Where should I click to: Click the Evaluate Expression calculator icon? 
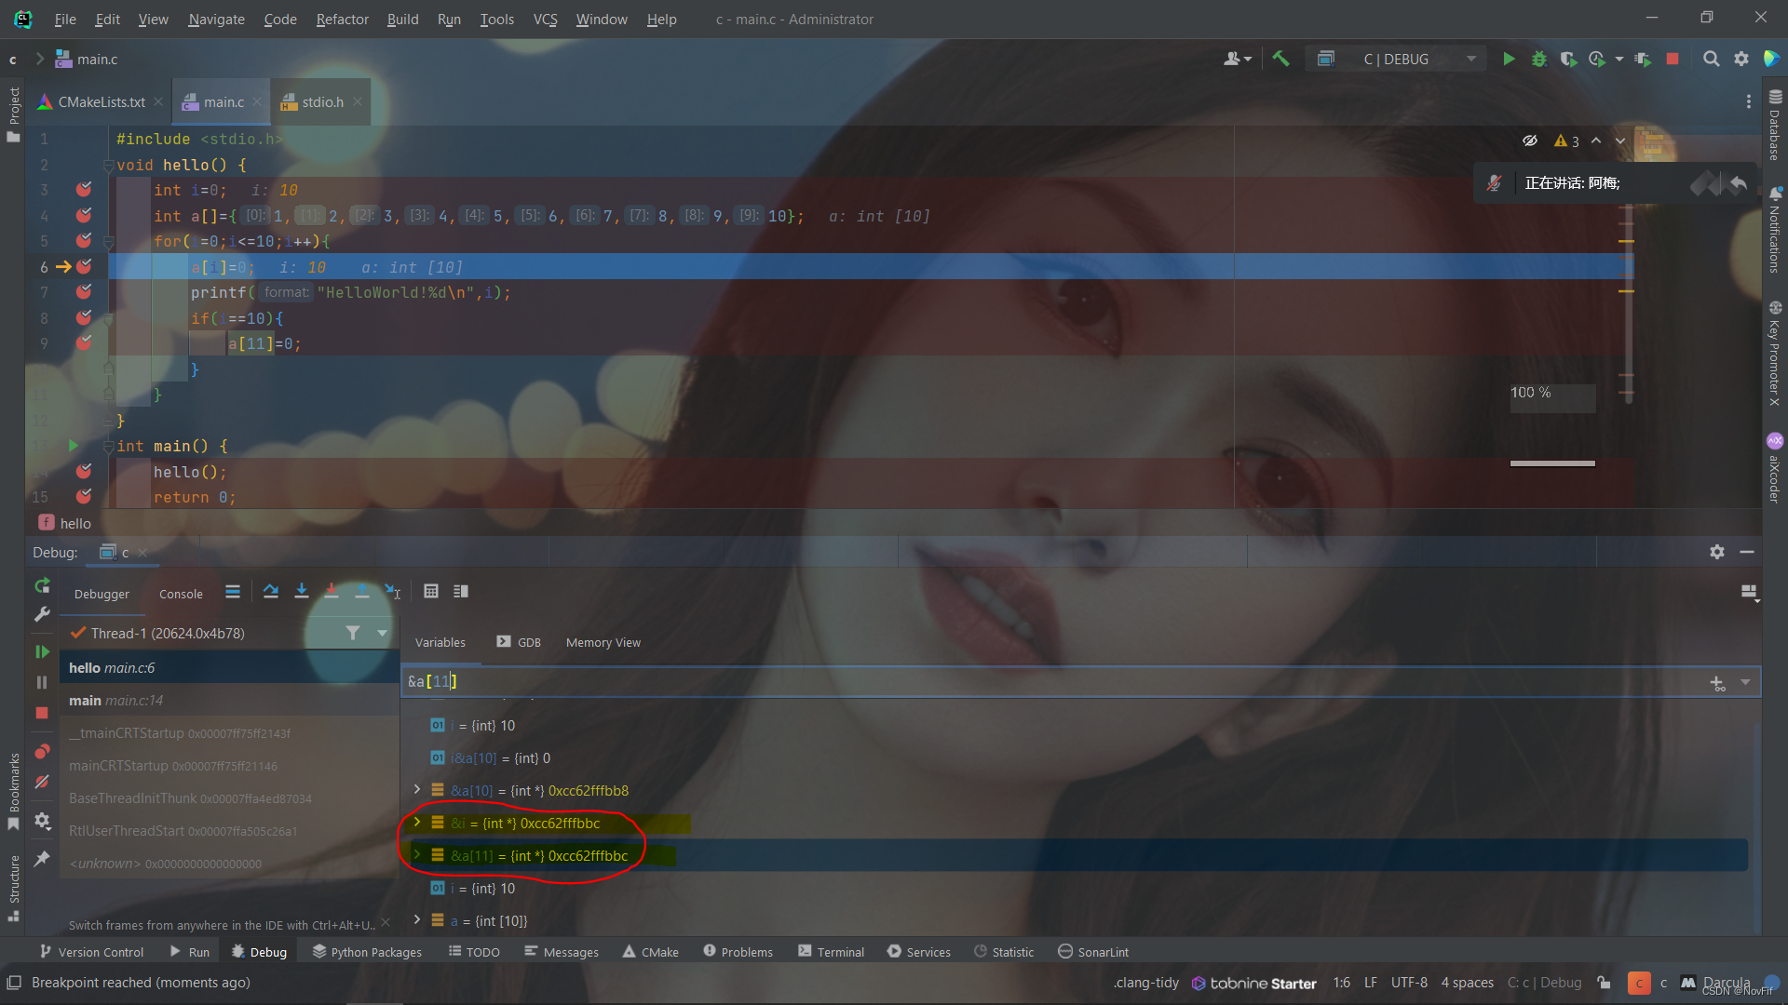(430, 592)
